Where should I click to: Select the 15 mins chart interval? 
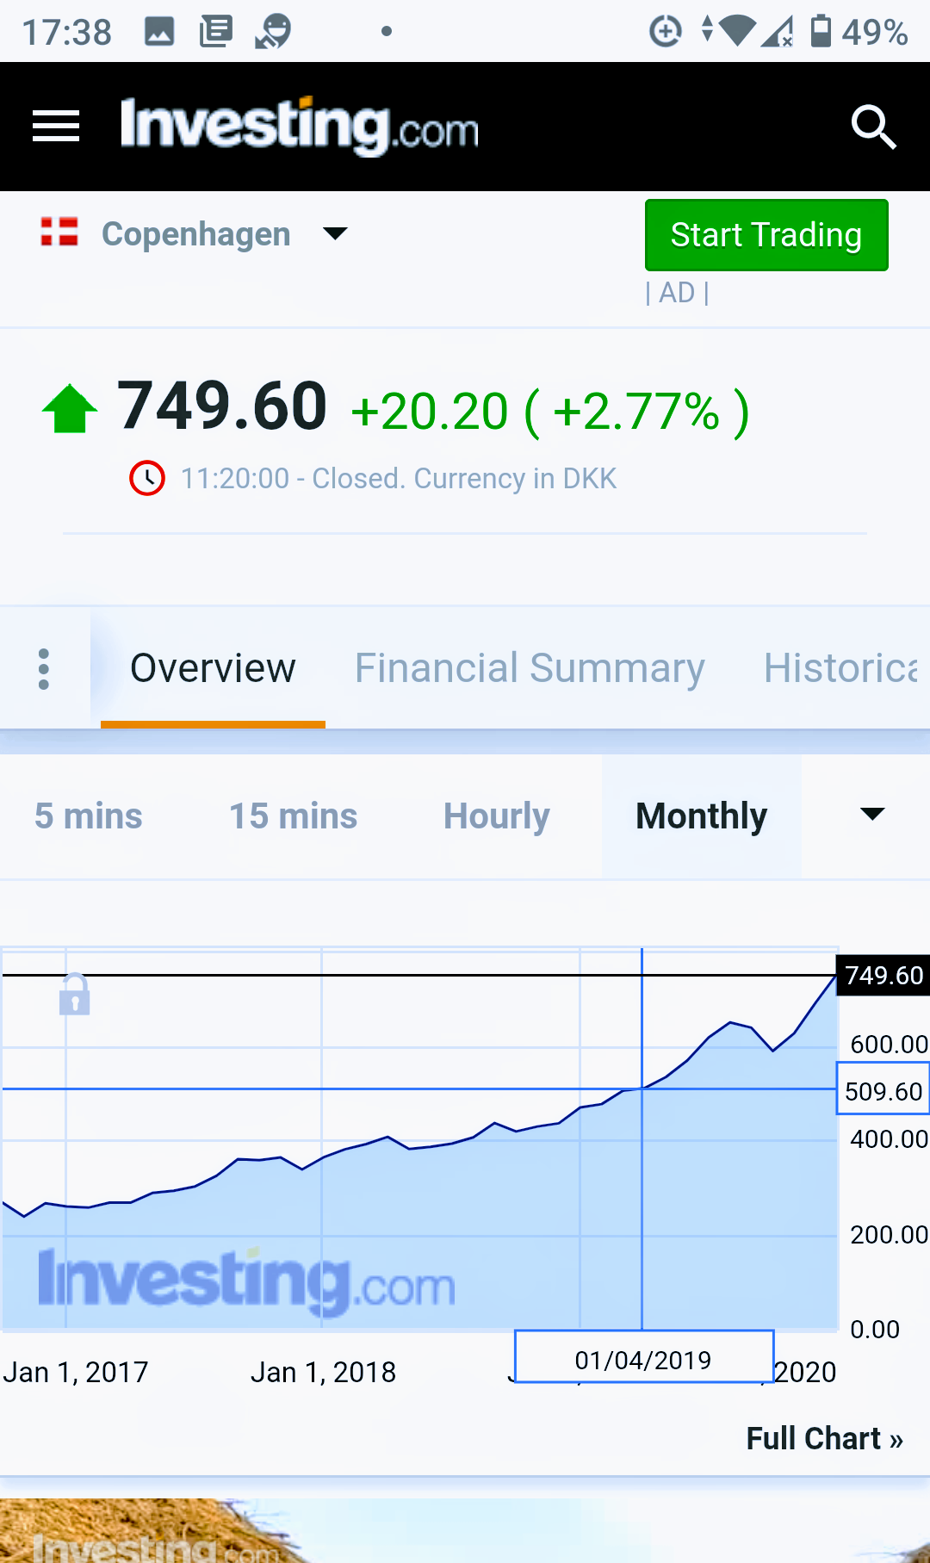(293, 816)
